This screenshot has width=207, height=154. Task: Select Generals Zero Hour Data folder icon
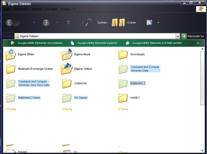[x=11, y=83]
